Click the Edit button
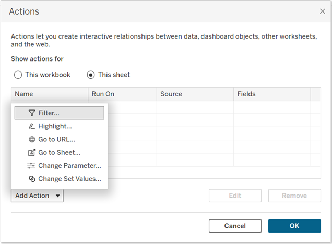Image resolution: width=332 pixels, height=244 pixels. tap(235, 196)
